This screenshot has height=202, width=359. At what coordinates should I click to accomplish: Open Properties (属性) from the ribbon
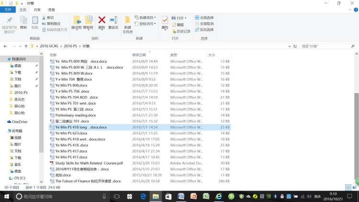(165, 22)
